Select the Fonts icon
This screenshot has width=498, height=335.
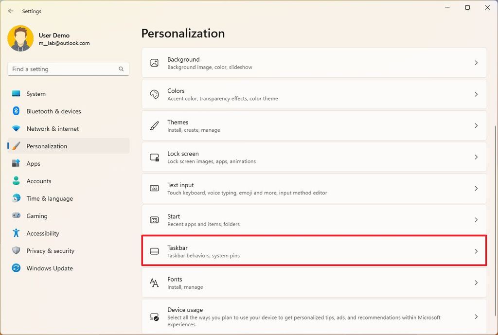(154, 282)
